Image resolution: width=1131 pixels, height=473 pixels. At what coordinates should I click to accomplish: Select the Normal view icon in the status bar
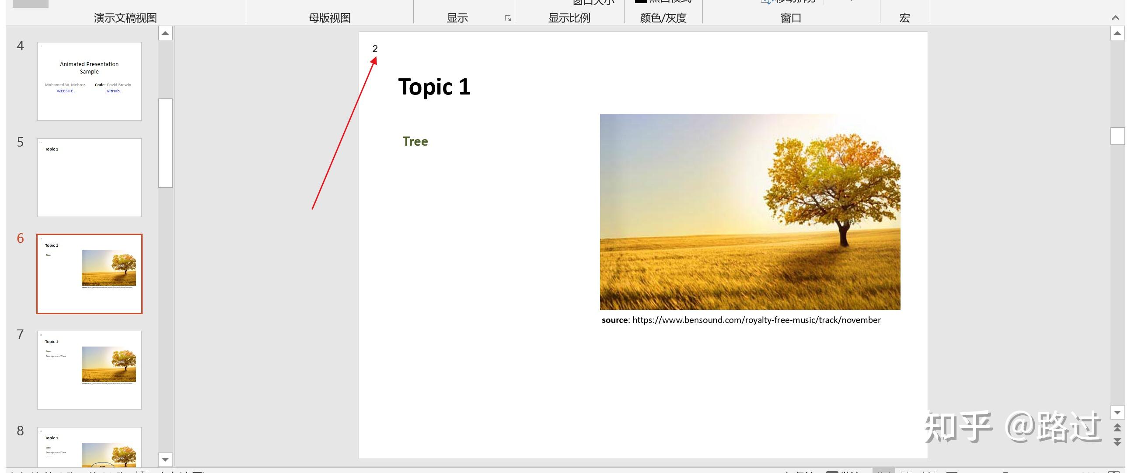885,470
